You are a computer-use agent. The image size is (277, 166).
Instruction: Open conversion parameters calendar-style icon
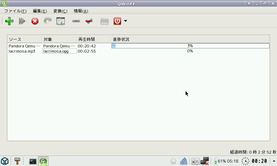61,21
